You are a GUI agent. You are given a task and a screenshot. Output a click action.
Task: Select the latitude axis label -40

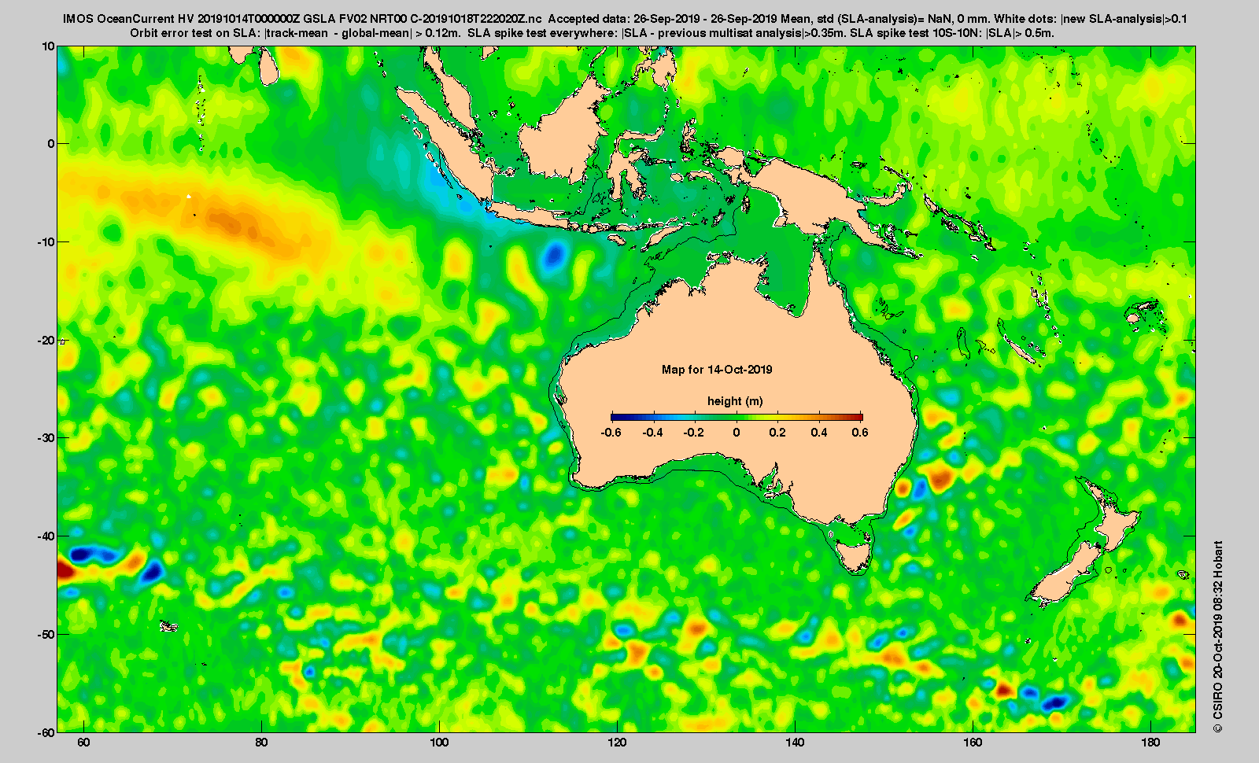(x=46, y=536)
